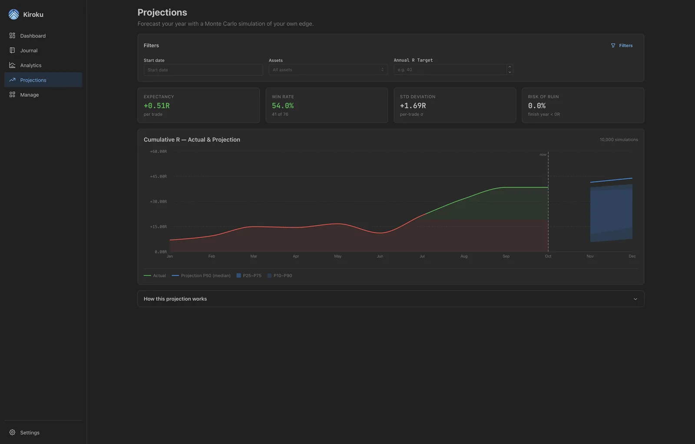Image resolution: width=695 pixels, height=444 pixels.
Task: Toggle the Actual series in legend
Action: (155, 276)
